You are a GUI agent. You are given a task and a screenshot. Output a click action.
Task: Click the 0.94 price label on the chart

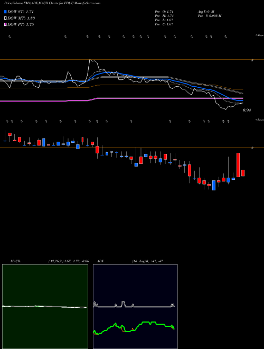(x=247, y=110)
